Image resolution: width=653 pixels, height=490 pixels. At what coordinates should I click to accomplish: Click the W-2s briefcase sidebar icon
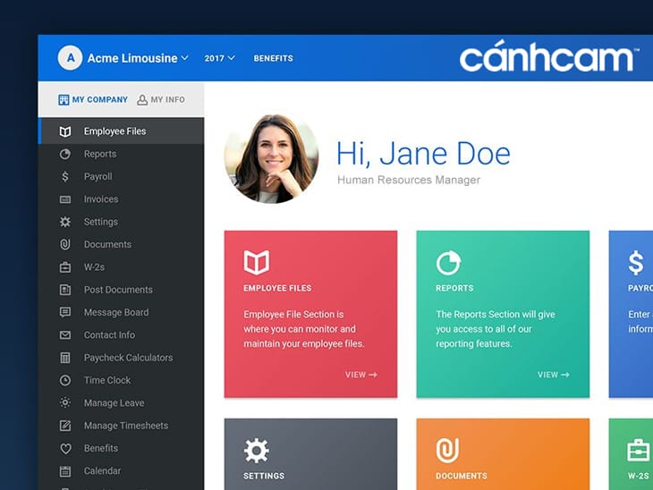[65, 266]
